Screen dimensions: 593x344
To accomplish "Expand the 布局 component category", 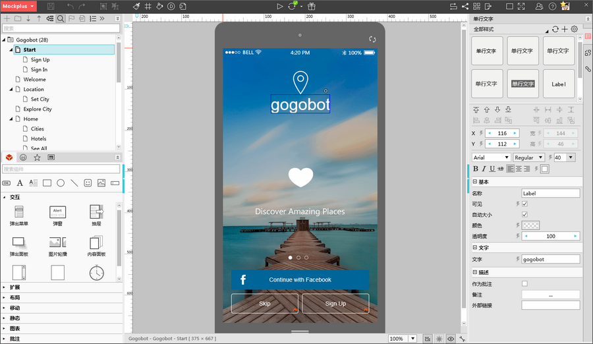I will [x=14, y=297].
